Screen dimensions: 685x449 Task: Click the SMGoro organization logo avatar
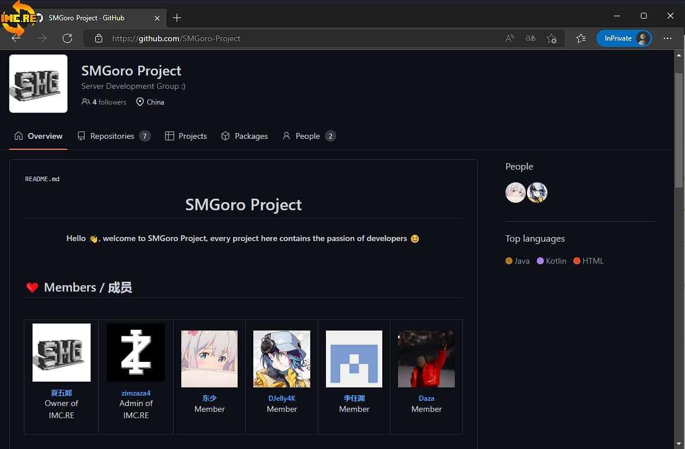(38, 84)
